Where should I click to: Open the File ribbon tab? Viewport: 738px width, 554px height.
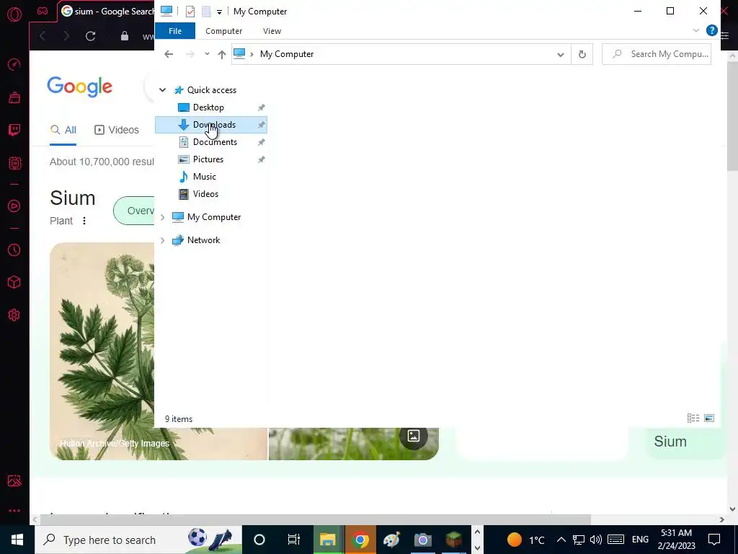pyautogui.click(x=175, y=31)
